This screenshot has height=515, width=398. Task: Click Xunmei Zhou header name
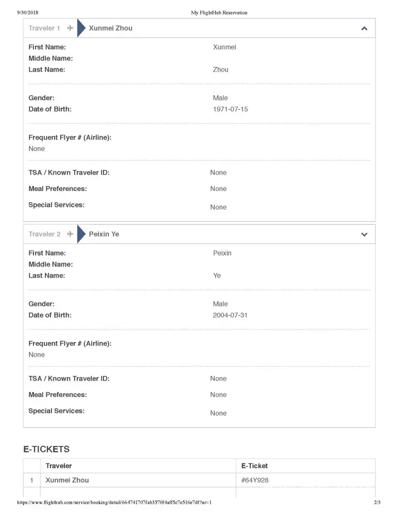(x=110, y=28)
